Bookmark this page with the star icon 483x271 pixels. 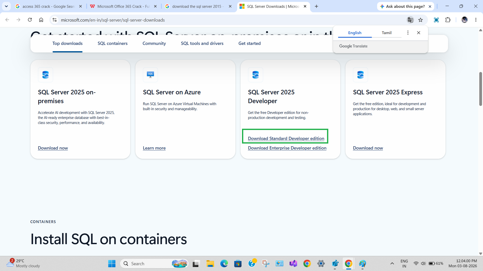pos(421,20)
